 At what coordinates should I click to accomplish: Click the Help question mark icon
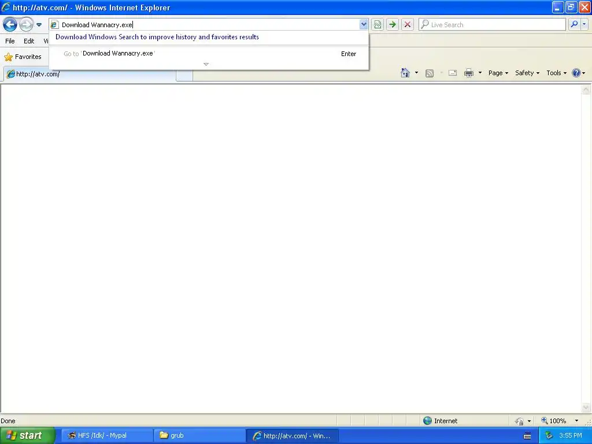576,73
